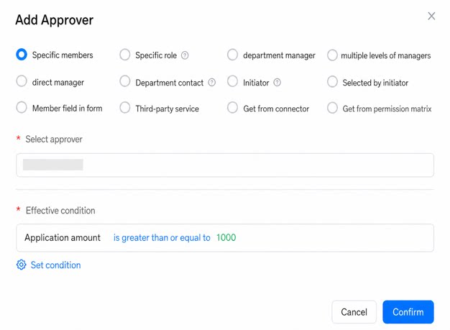Select department manager as approver type
Screen dimensions: 450x330
pos(232,55)
